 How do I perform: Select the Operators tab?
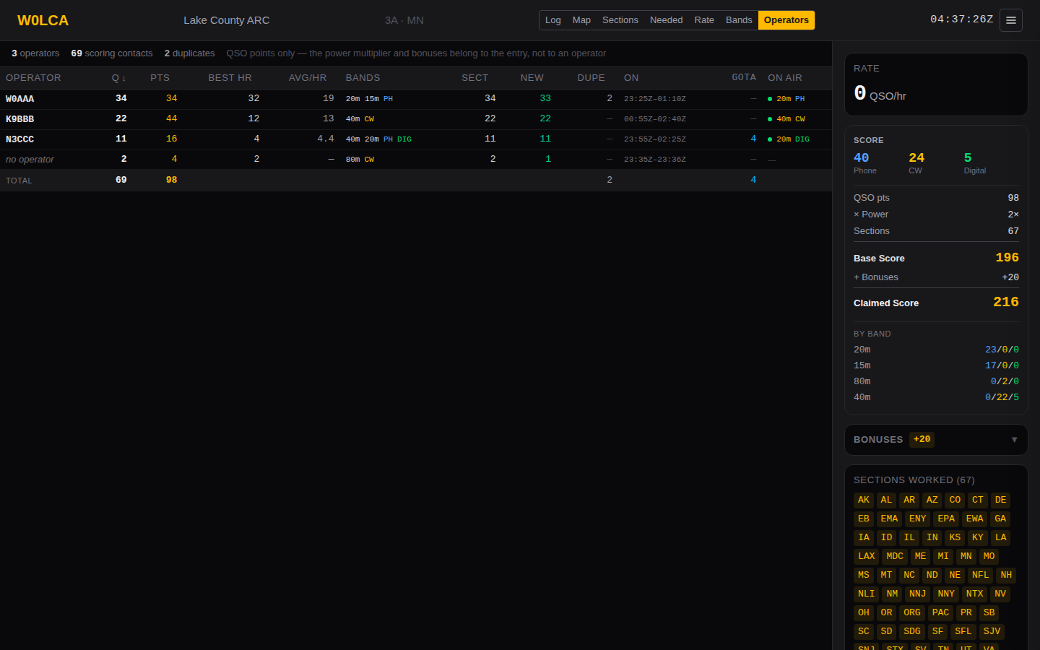tap(786, 20)
